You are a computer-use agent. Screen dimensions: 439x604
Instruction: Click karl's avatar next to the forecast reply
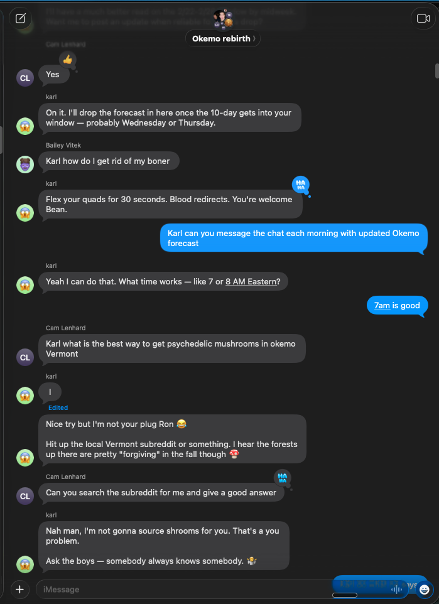click(25, 126)
